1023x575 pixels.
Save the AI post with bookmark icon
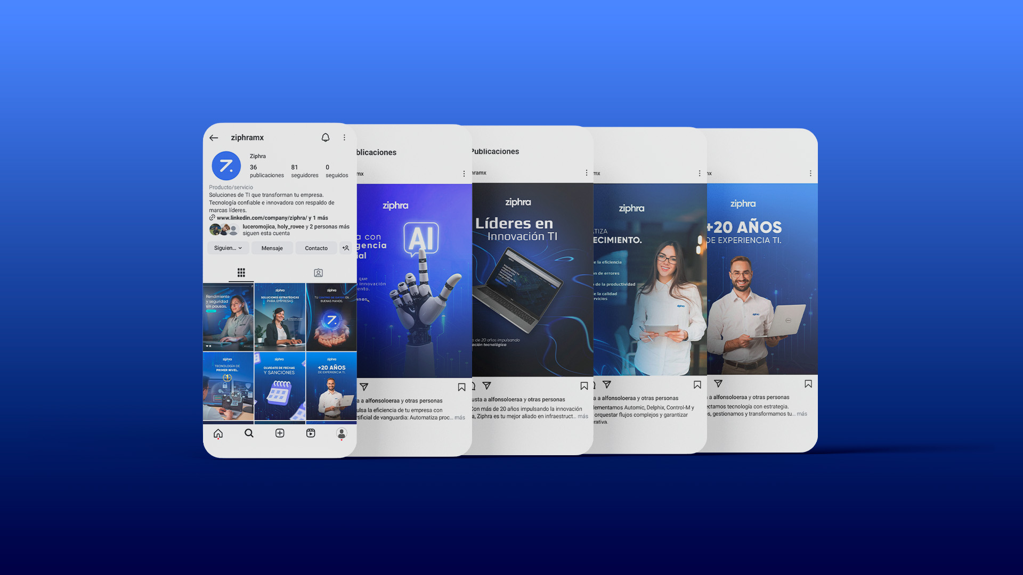point(461,387)
